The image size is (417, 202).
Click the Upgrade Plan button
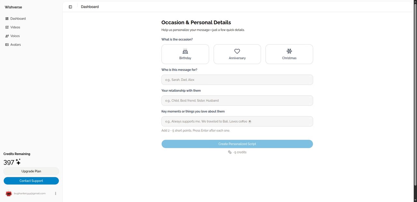point(31,171)
